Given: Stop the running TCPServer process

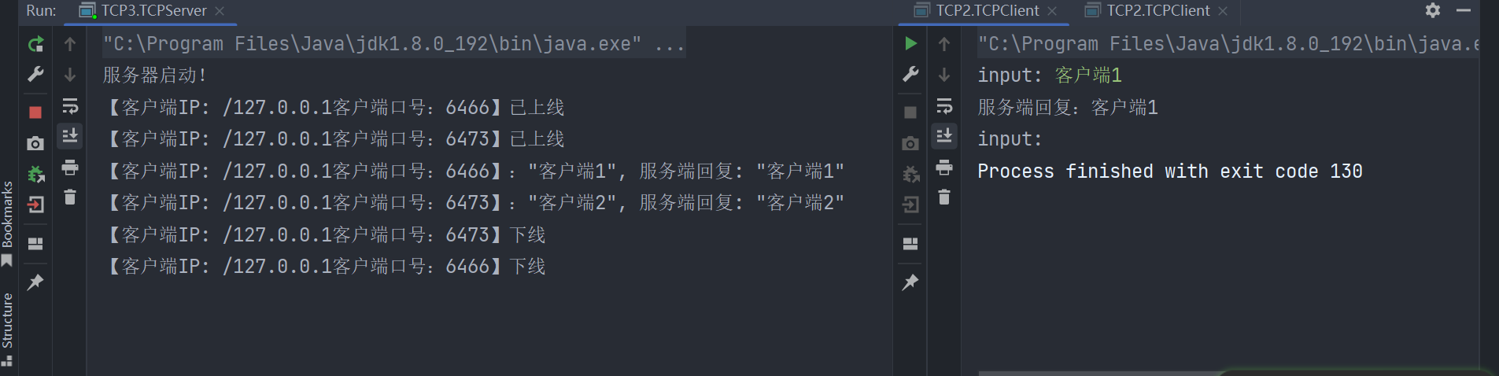Looking at the screenshot, I should click(x=35, y=112).
